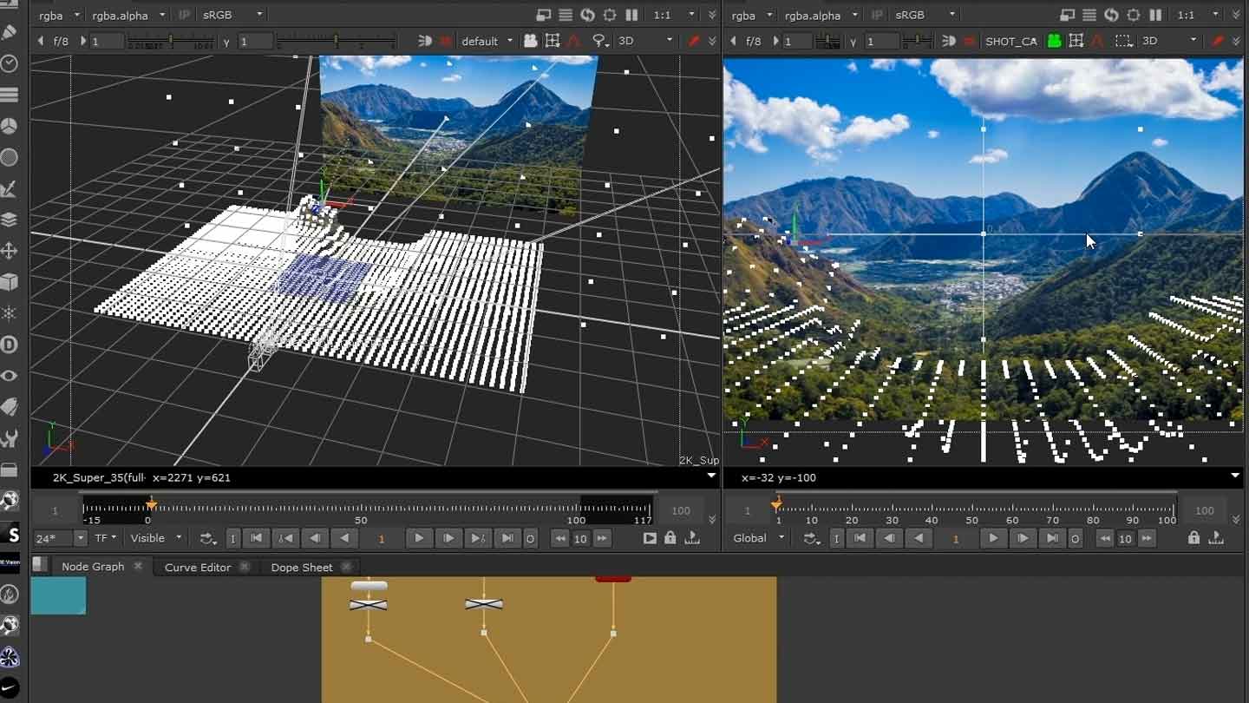Image resolution: width=1249 pixels, height=703 pixels.
Task: Click the Views eye icon in the toolbar
Action: click(10, 376)
